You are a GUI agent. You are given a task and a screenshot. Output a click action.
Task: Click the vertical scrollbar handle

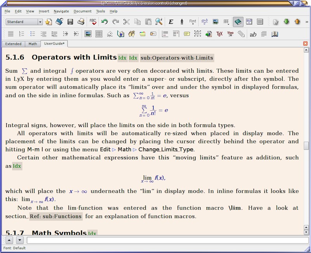[x=306, y=146]
